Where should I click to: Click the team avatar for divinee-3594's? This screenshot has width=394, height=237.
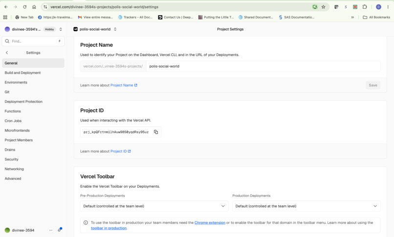click(7, 29)
